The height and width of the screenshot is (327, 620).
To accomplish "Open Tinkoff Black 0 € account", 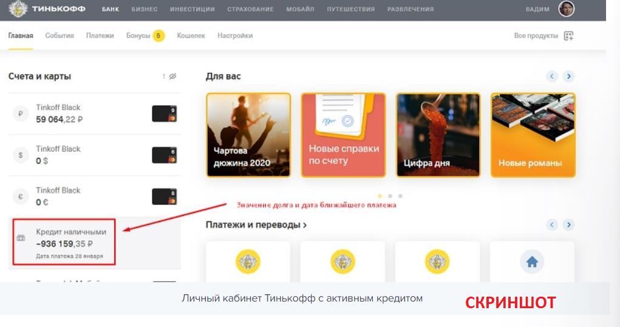I will click(95, 197).
